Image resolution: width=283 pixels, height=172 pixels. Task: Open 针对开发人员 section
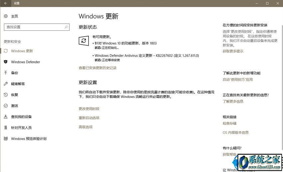(x=21, y=128)
